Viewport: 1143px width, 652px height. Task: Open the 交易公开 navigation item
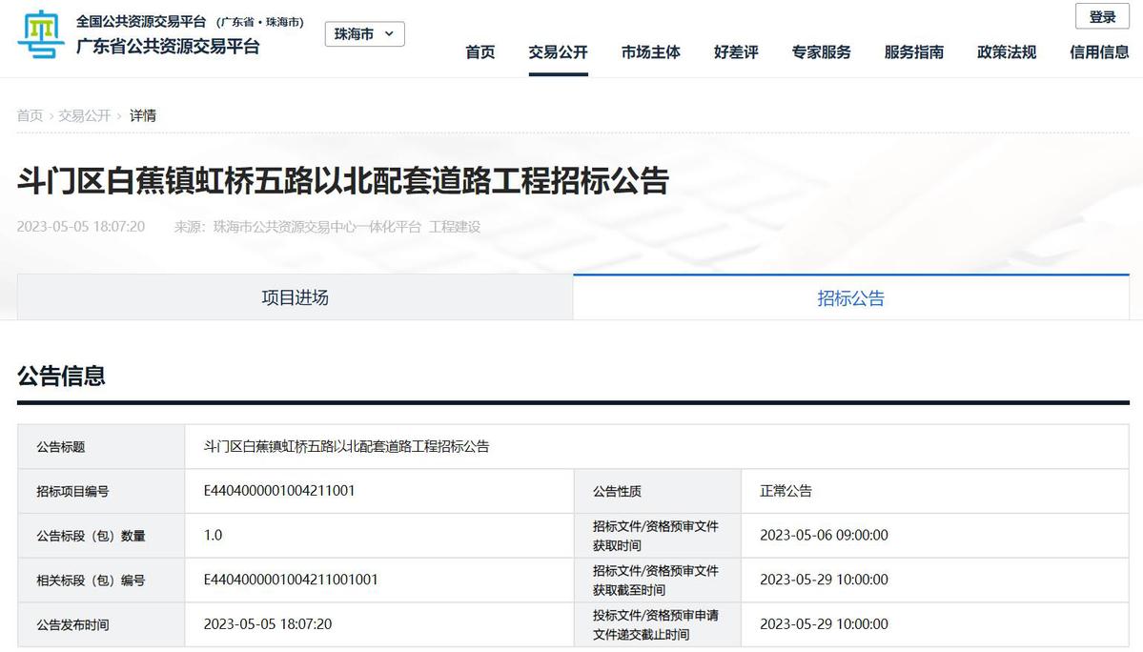[559, 52]
